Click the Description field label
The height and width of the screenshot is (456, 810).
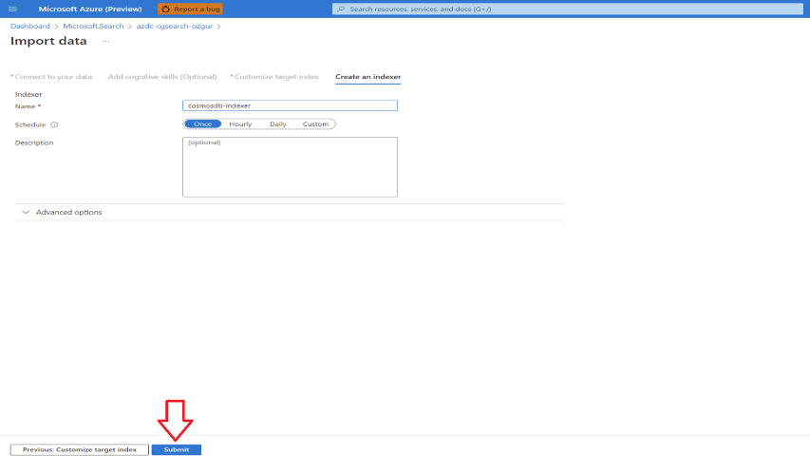pyautogui.click(x=34, y=142)
